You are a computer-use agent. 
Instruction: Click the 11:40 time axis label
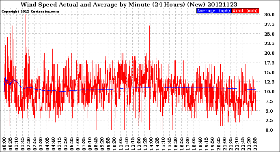click(x=127, y=144)
